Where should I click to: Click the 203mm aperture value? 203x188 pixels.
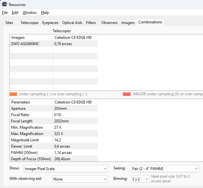(61, 108)
